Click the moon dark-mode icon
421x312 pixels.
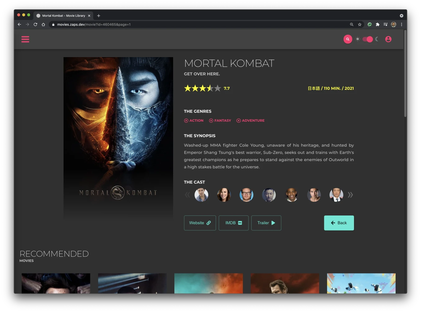click(x=377, y=39)
